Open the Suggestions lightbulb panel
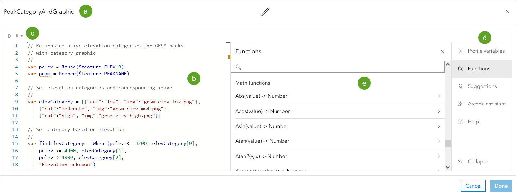This screenshot has width=516, height=195. click(482, 86)
